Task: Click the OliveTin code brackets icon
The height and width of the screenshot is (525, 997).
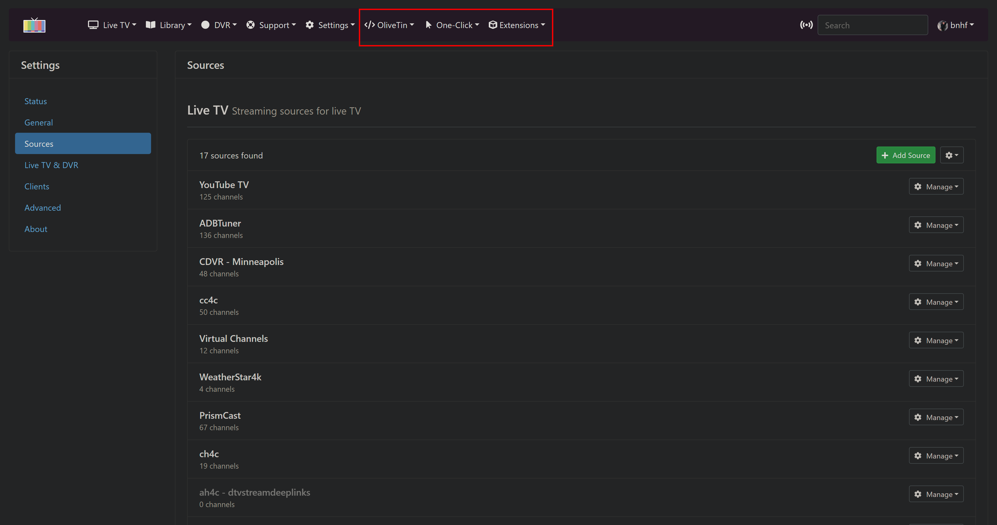Action: pyautogui.click(x=369, y=25)
